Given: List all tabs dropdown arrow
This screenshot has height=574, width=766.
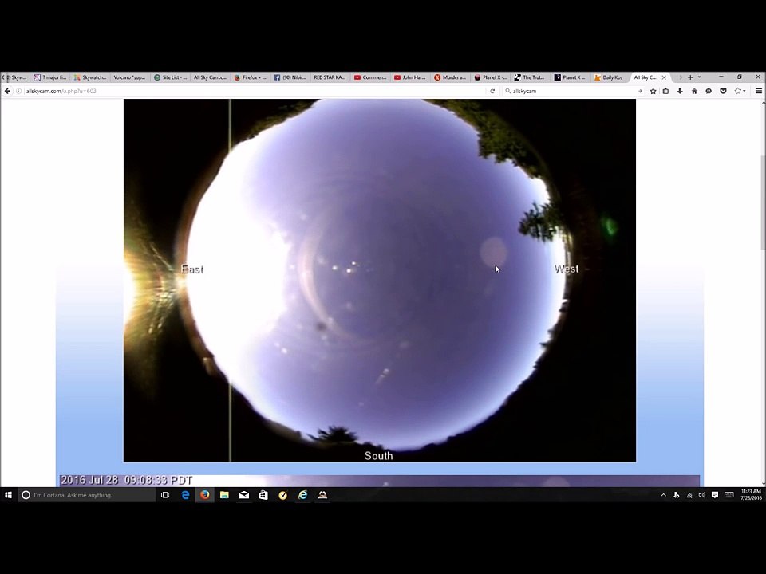Looking at the screenshot, I should (700, 77).
